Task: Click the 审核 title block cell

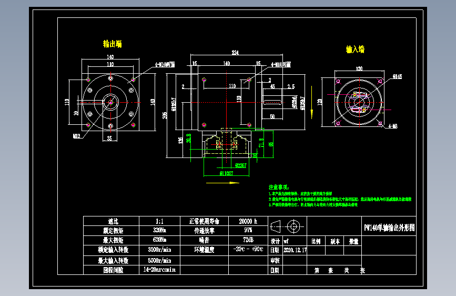Action: pyautogui.click(x=275, y=261)
